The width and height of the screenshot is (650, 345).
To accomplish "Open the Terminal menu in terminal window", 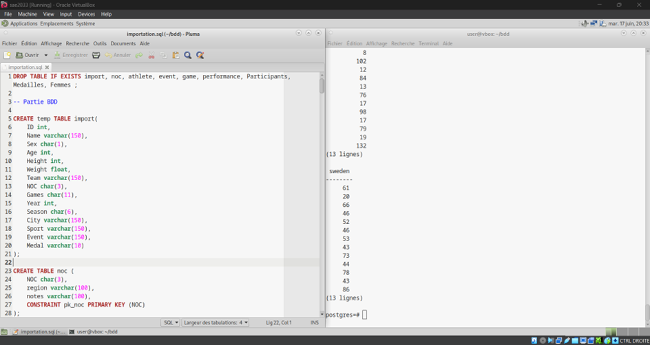I will (429, 43).
